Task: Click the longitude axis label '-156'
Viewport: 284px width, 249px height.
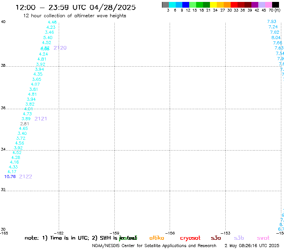Action: pos(170,233)
